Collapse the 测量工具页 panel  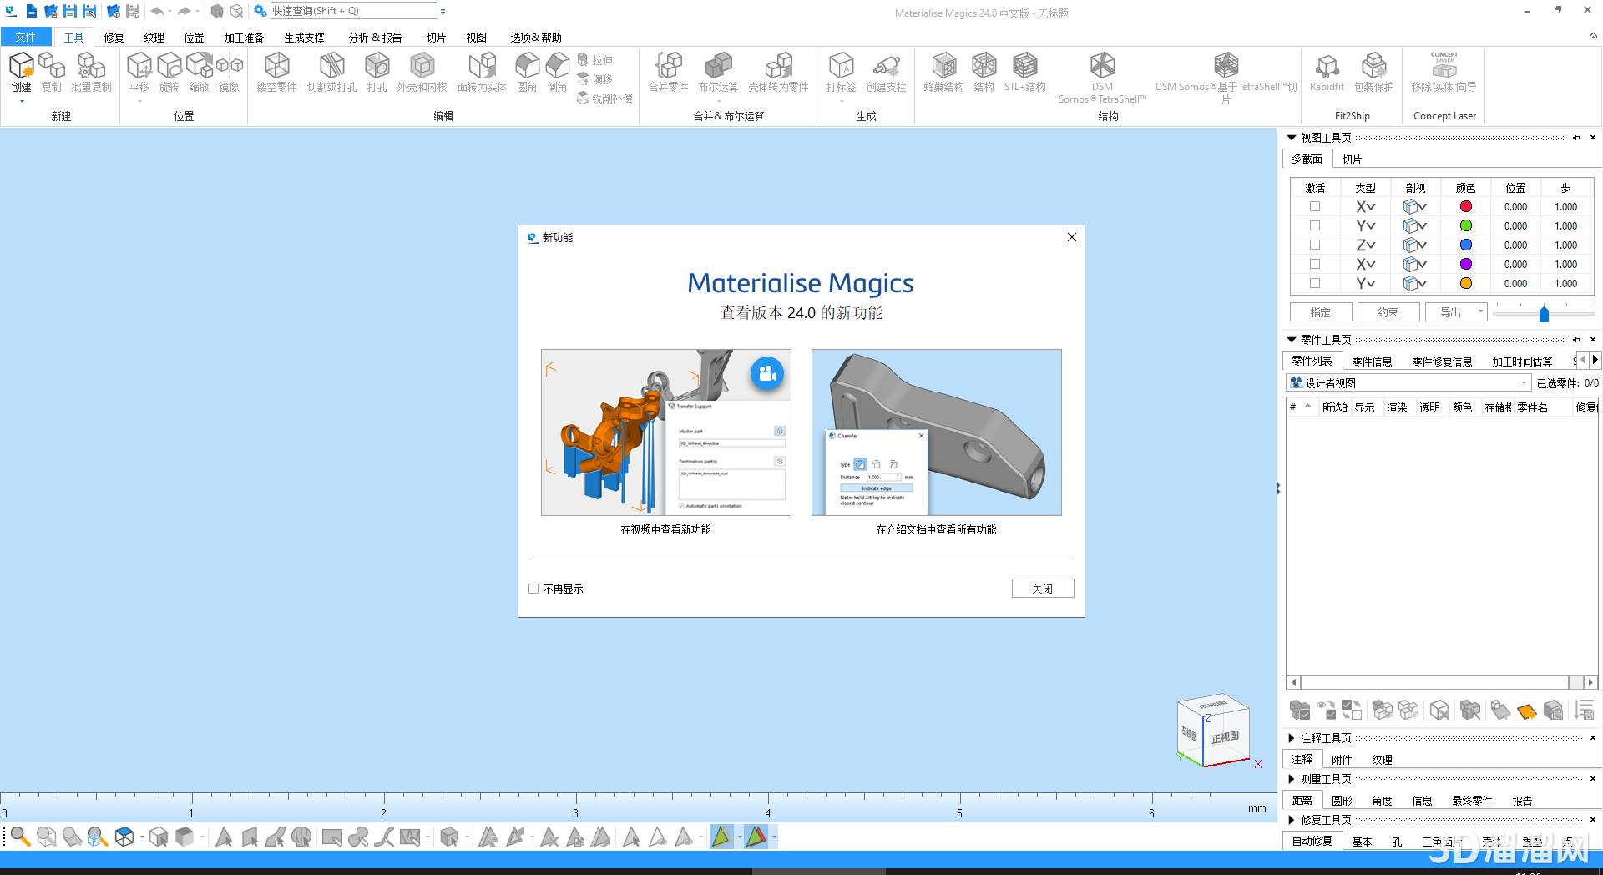tap(1292, 778)
